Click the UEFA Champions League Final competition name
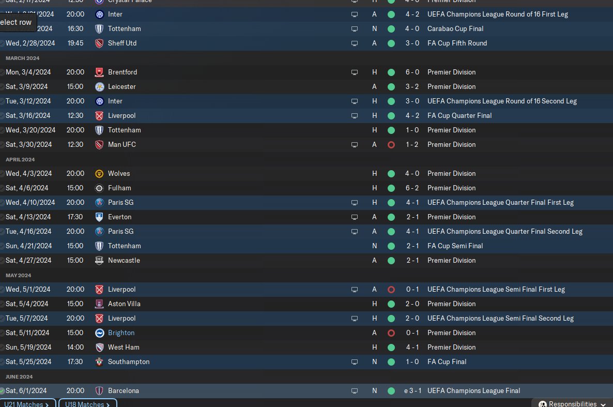This screenshot has width=613, height=407. (473, 390)
